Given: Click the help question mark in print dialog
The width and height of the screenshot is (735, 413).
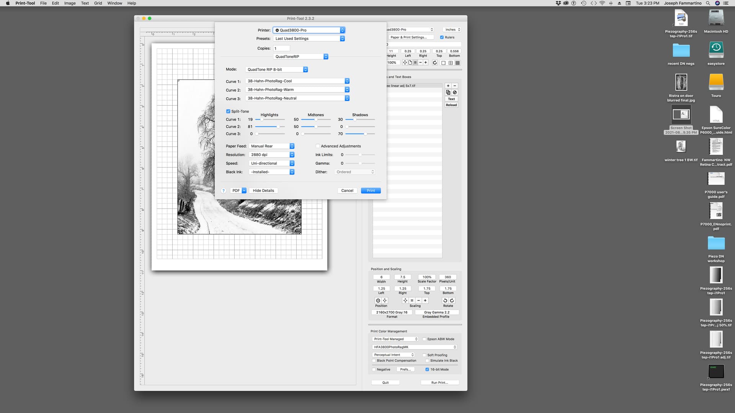Looking at the screenshot, I should 224,191.
